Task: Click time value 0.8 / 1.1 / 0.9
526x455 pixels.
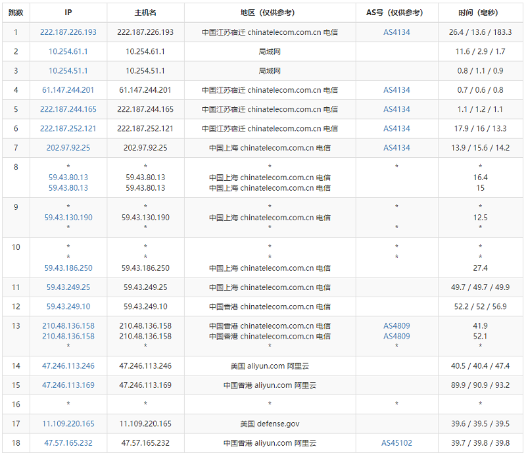Action: [481, 71]
